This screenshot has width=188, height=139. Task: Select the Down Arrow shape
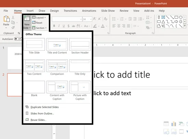tap(181, 22)
